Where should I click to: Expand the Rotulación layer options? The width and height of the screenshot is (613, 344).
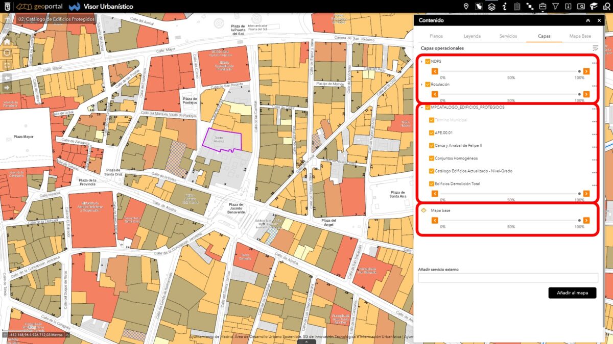[x=421, y=84]
